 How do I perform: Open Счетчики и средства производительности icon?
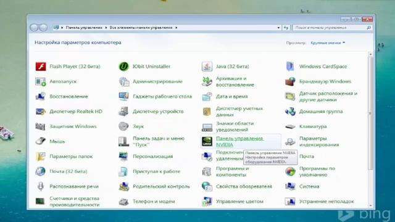(41, 202)
